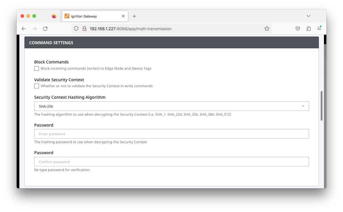The height and width of the screenshot is (212, 343).
Task: Minimize the window with yellow button
Action: (x=28, y=16)
